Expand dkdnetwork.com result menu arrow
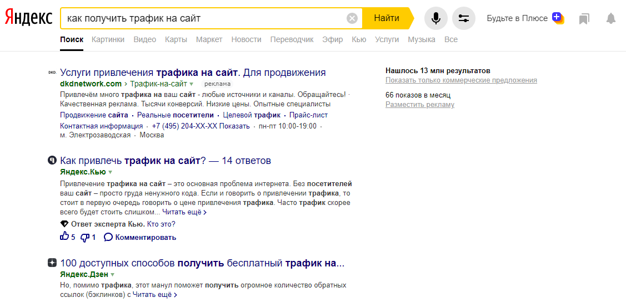The image size is (626, 308). tap(191, 84)
